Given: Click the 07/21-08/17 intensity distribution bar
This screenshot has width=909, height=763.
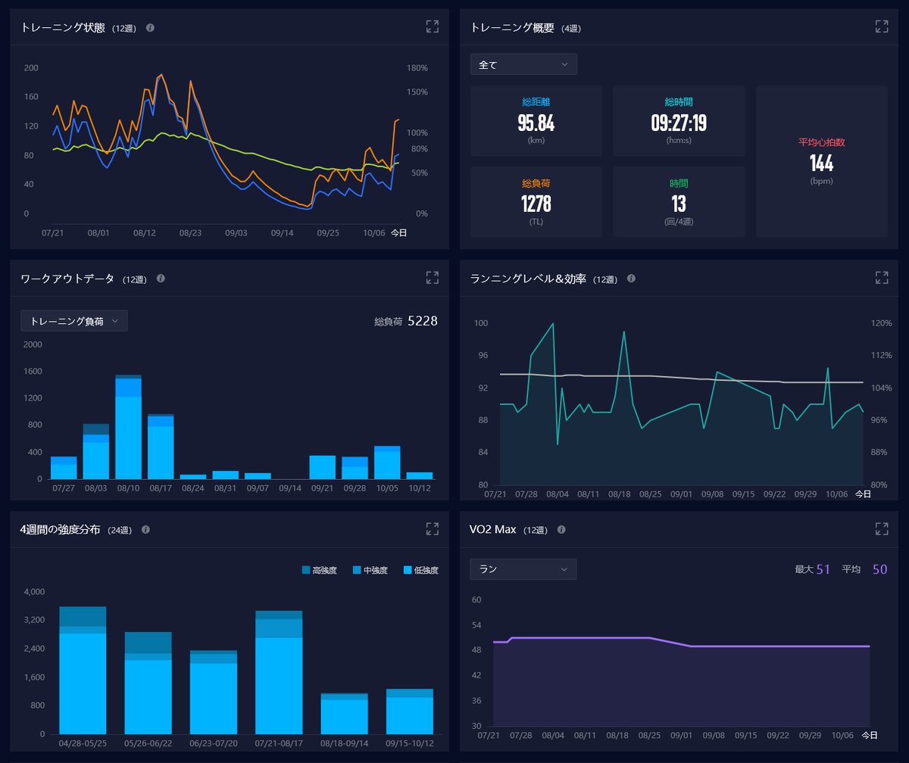Looking at the screenshot, I should tap(279, 672).
